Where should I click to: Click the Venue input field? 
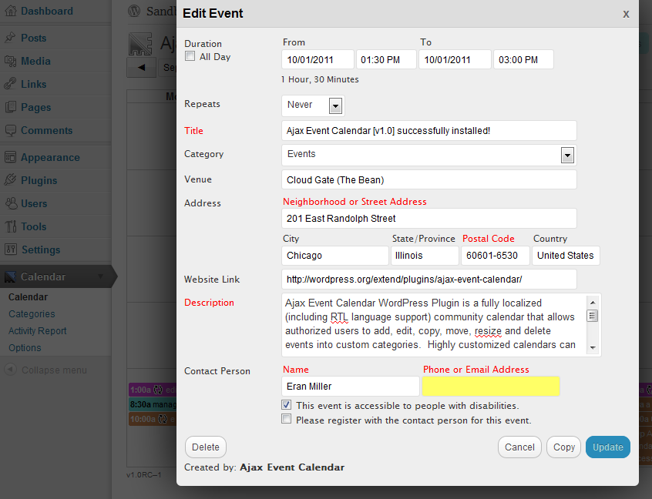429,179
